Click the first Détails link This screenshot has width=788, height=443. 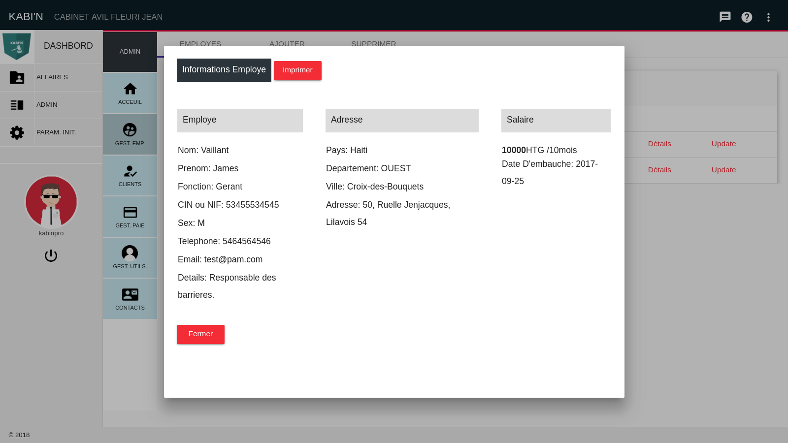click(659, 144)
